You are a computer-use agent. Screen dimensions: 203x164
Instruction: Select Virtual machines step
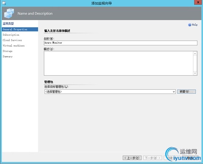tap(14, 45)
